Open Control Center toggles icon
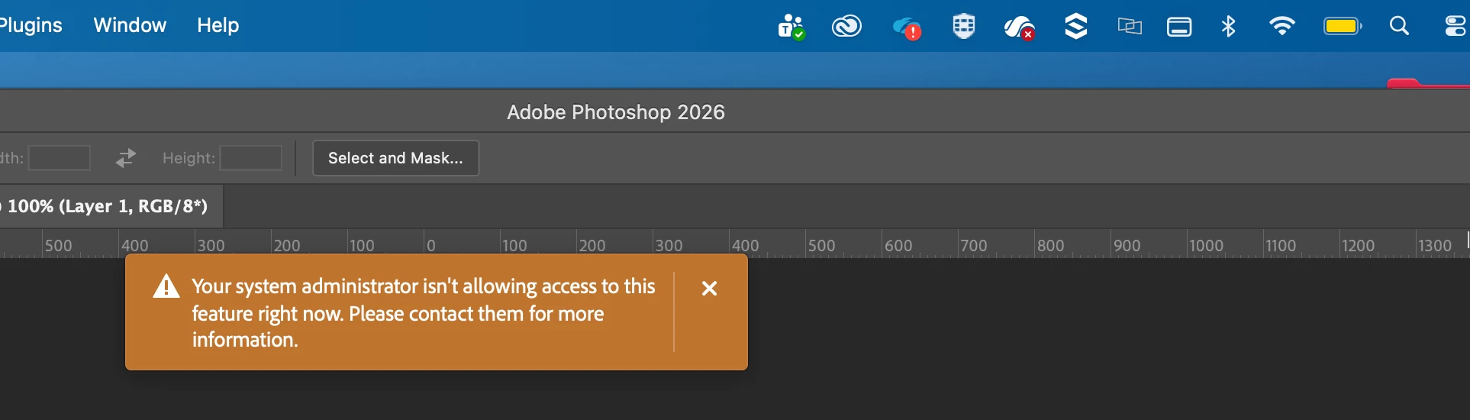Image resolution: width=1470 pixels, height=420 pixels. point(1455,26)
